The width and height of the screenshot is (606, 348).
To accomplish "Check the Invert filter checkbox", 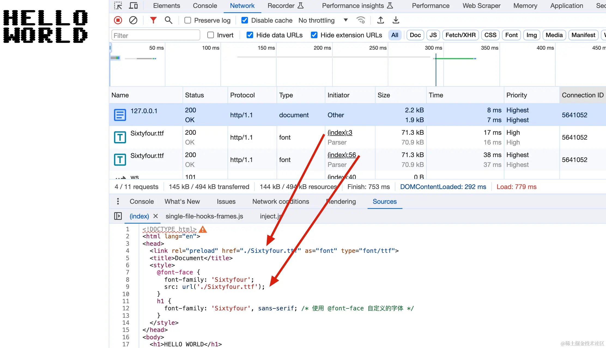I will tap(211, 35).
